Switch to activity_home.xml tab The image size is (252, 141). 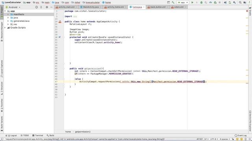pyautogui.click(x=115, y=7)
